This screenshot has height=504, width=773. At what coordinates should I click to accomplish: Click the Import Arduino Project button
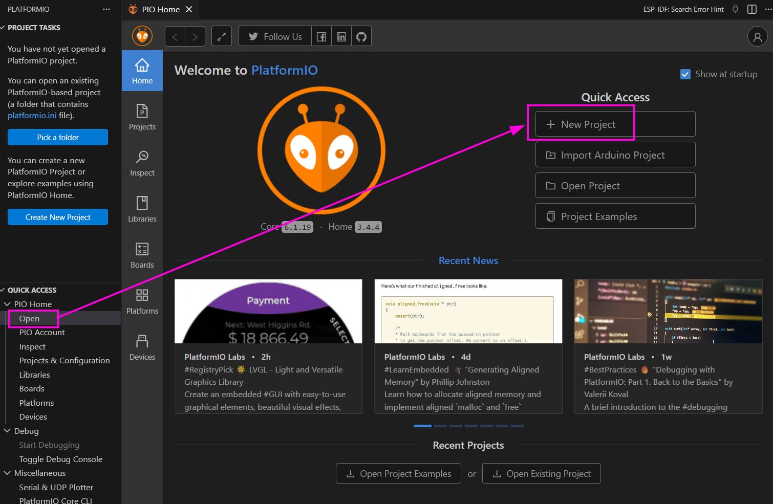[x=615, y=155]
